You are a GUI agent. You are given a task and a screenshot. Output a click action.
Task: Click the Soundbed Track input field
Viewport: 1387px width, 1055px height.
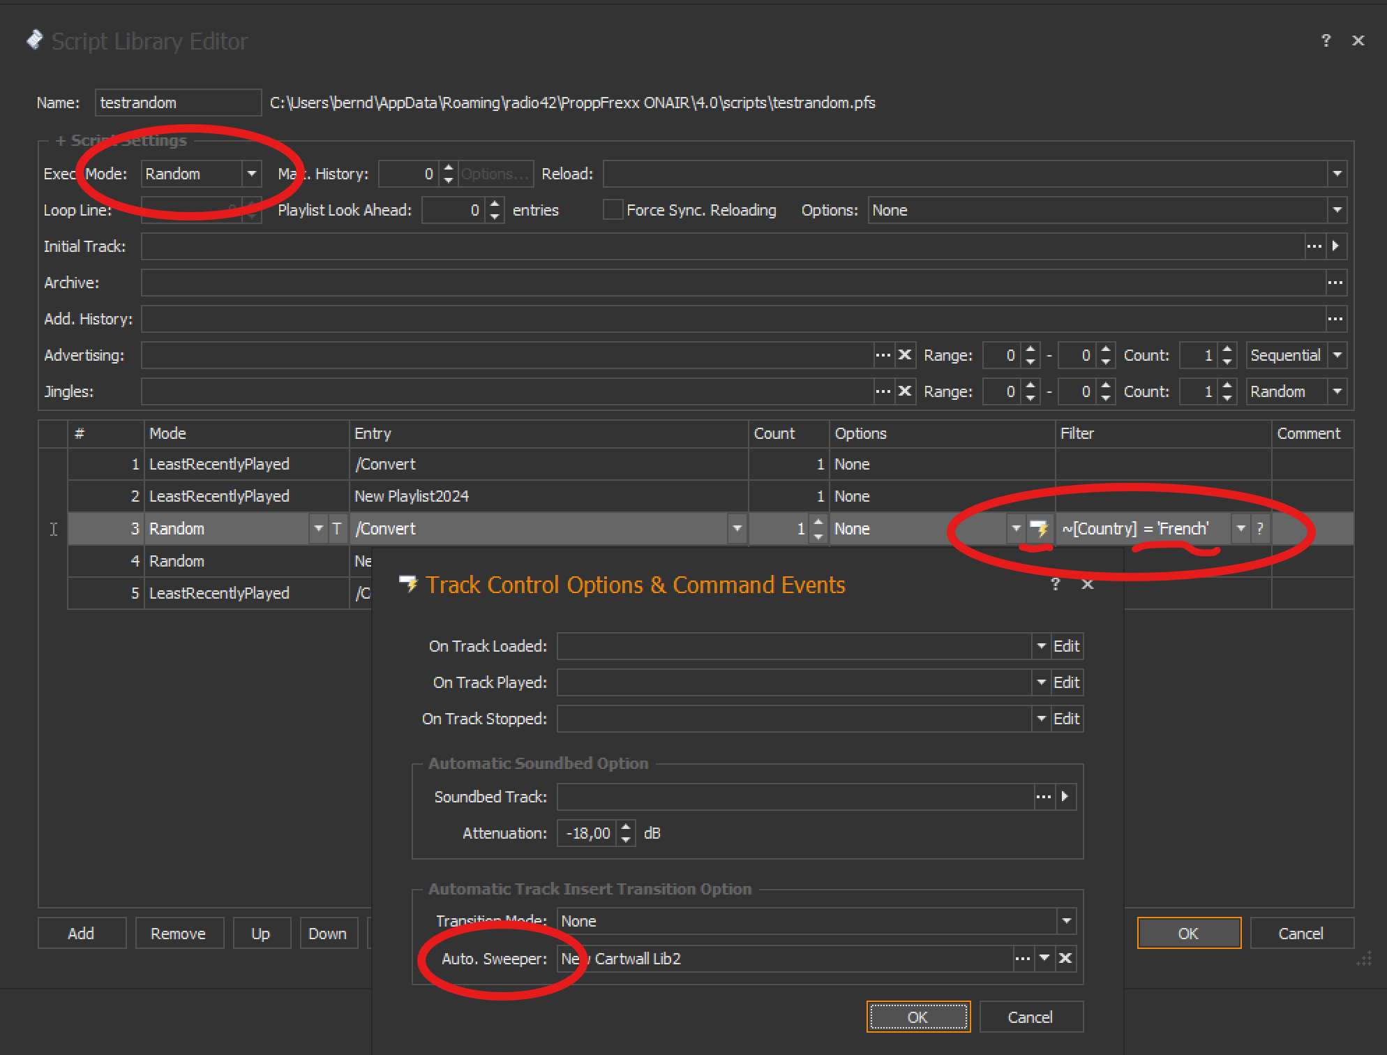pos(795,797)
